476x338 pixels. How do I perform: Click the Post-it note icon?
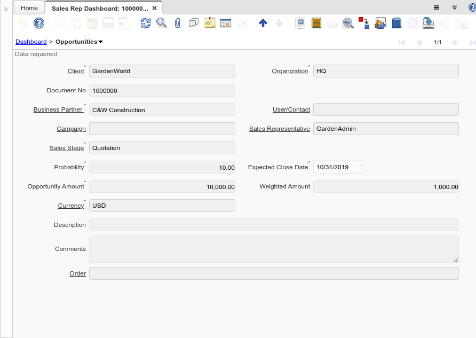point(210,23)
